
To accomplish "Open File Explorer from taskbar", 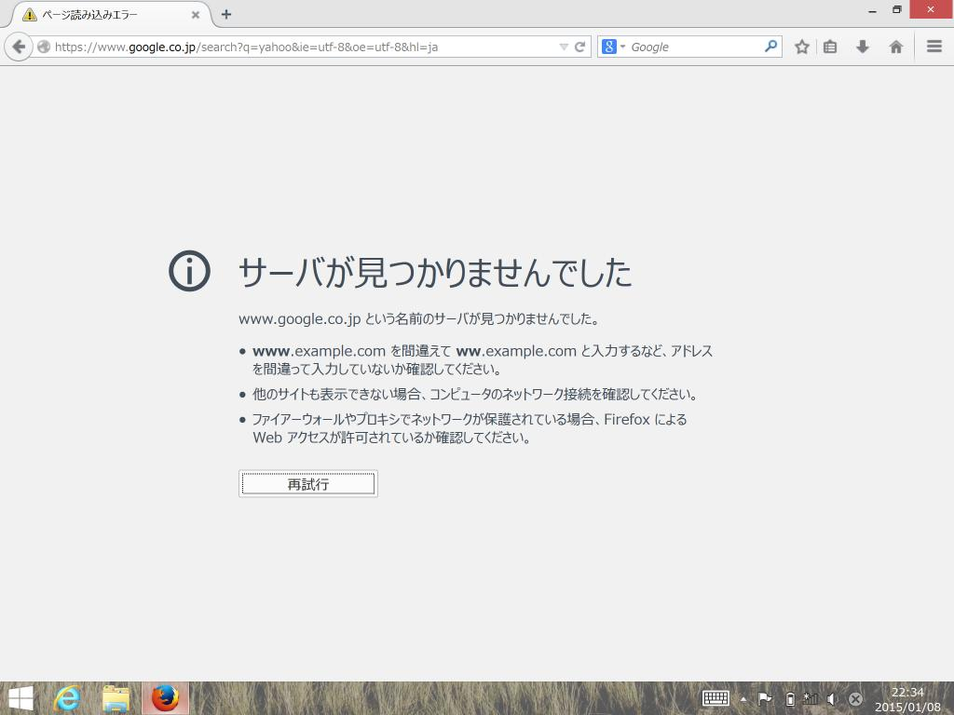I will pos(116,698).
